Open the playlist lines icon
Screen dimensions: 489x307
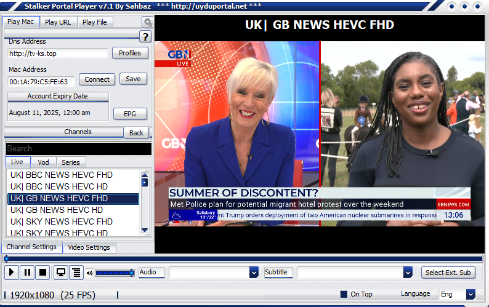76,273
